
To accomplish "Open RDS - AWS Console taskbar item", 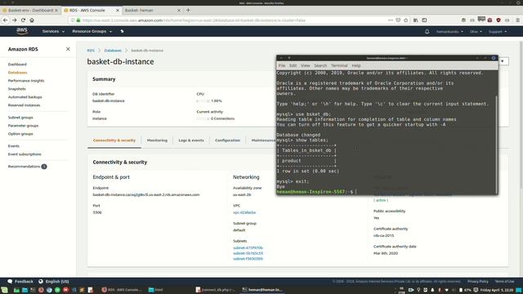I will coord(122,290).
